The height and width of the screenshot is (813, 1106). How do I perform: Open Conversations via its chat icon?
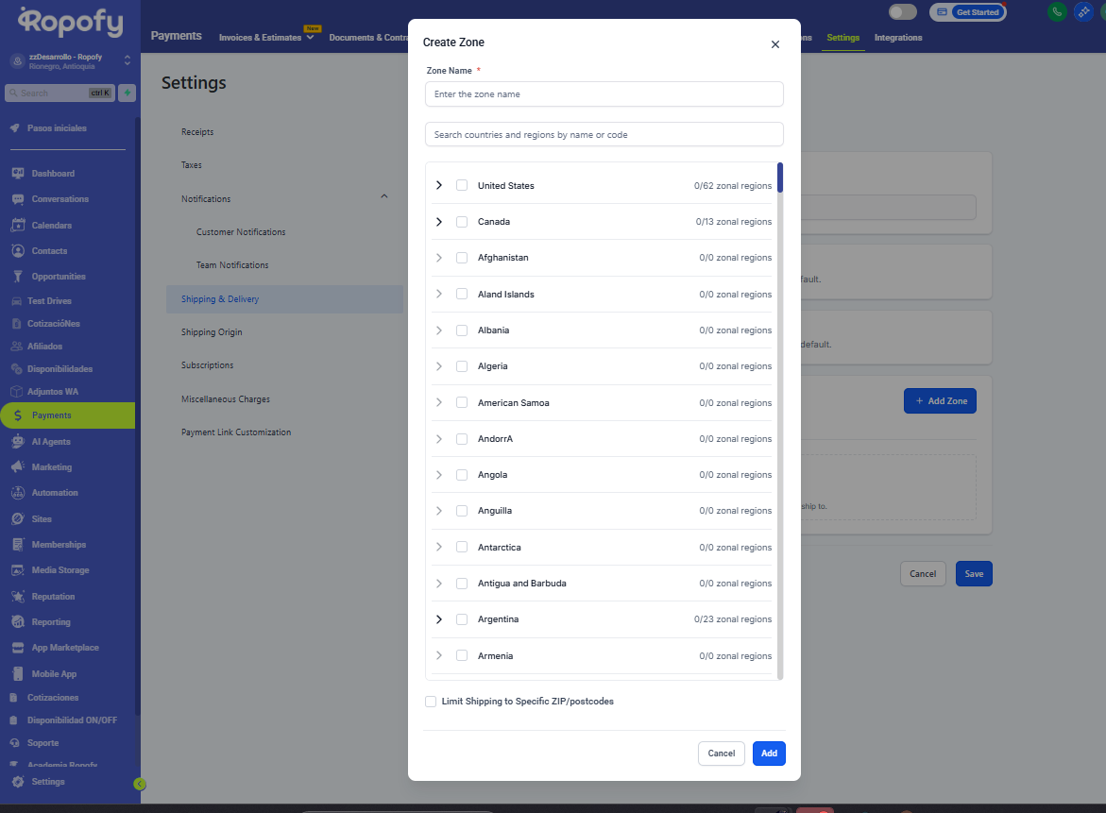(18, 199)
